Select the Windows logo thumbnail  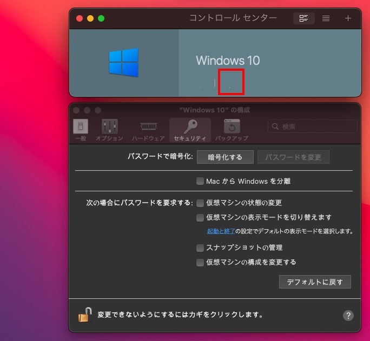tap(124, 63)
